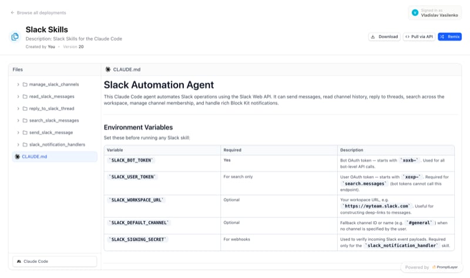This screenshot has height=278, width=470.
Task: Expand the manage_slack_channels folder chevron
Action: coord(18,84)
